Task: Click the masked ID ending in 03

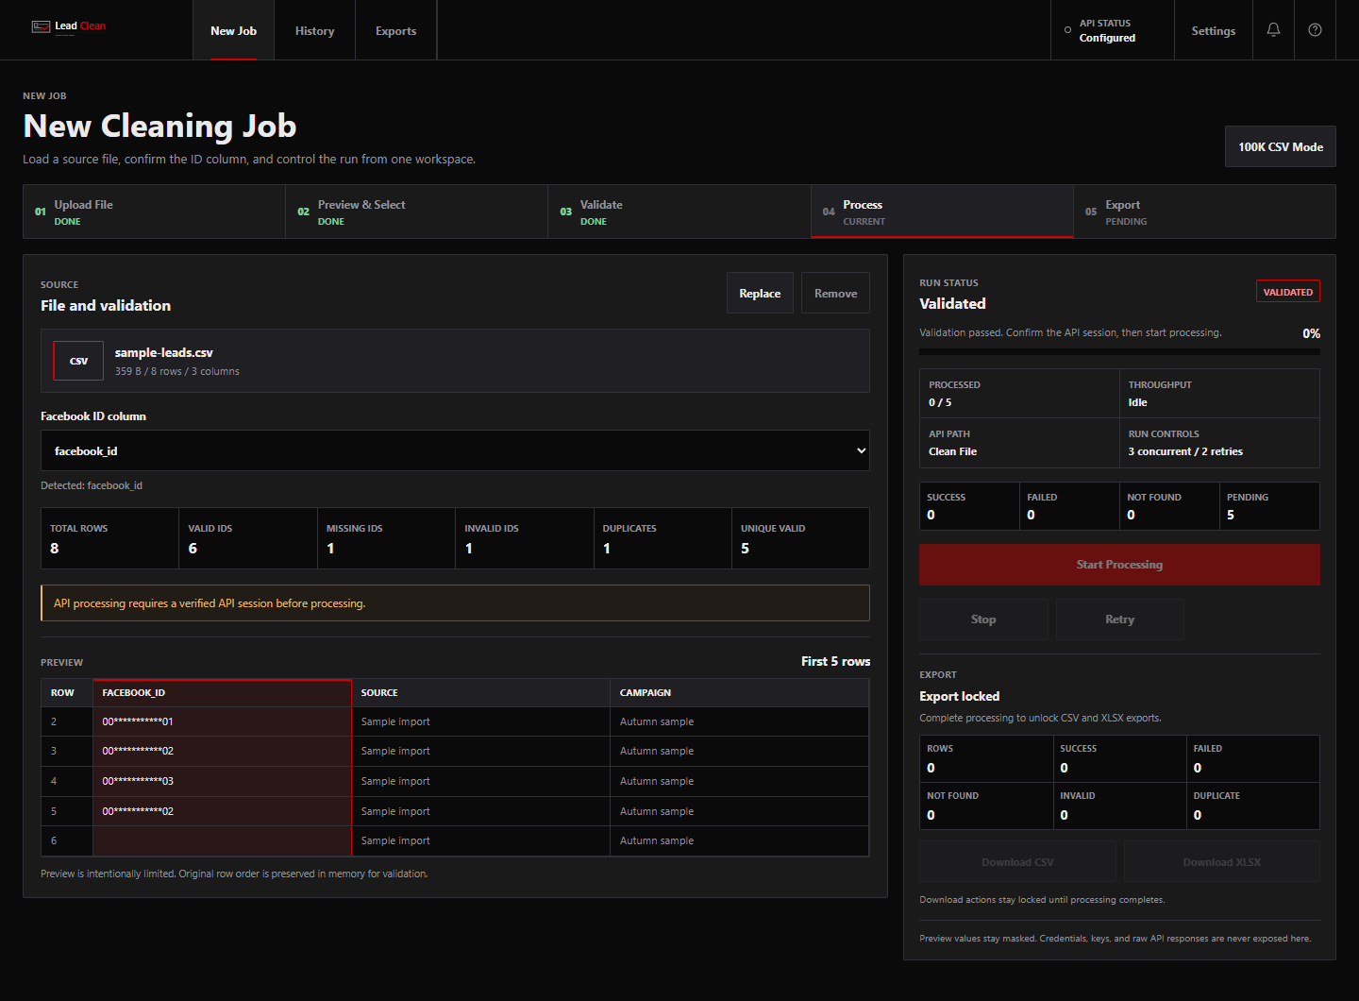Action: point(138,781)
